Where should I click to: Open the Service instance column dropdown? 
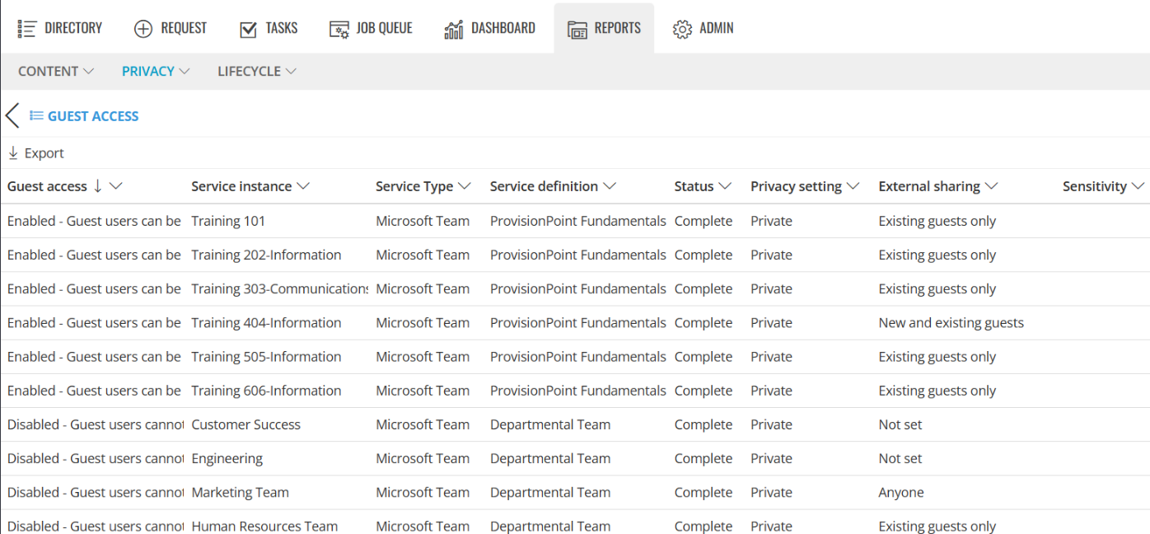[x=303, y=186]
